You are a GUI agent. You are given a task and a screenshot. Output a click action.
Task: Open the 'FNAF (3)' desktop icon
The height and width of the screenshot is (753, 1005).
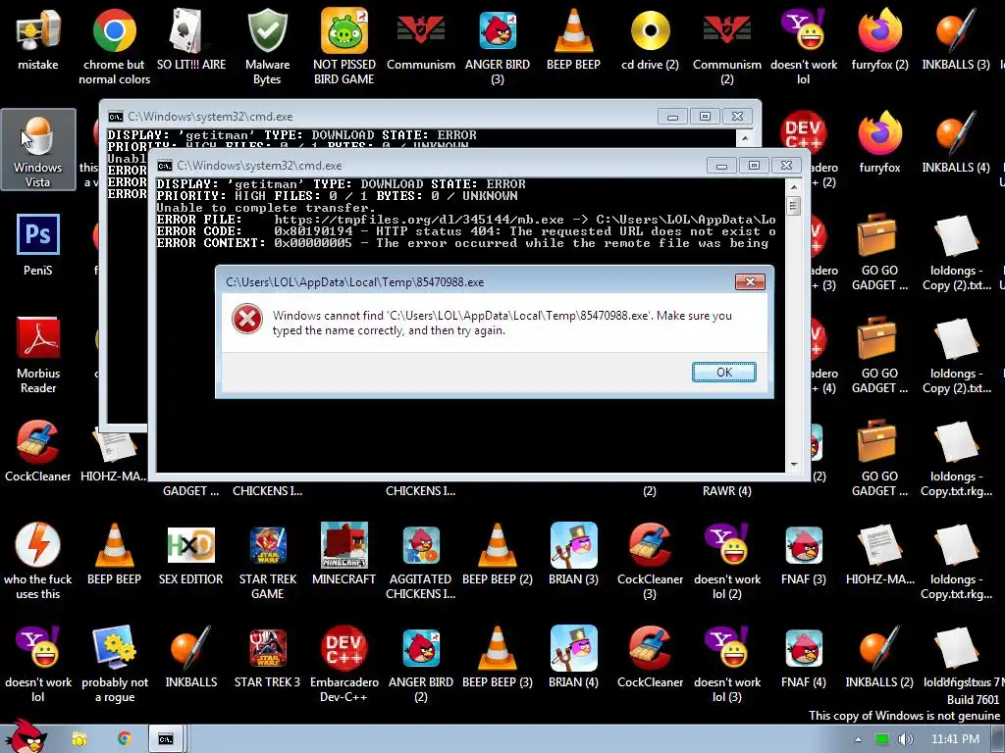[x=803, y=555]
